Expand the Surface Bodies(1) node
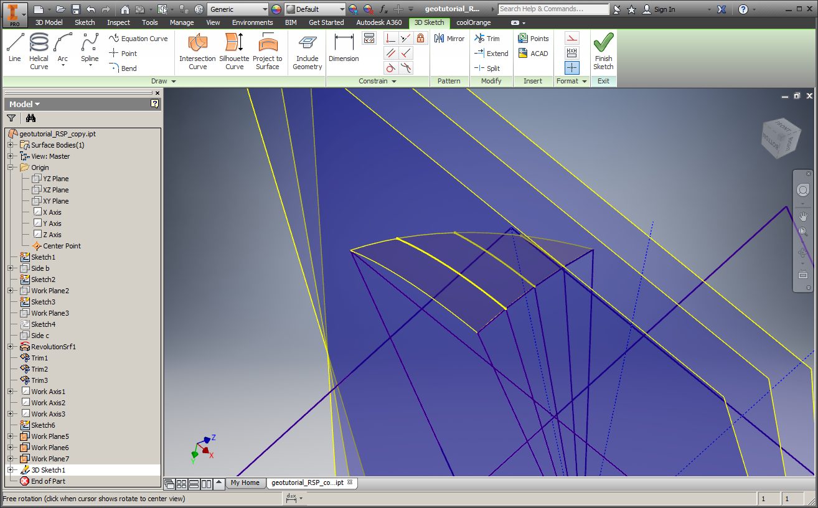Viewport: 818px width, 508px height. [10, 145]
